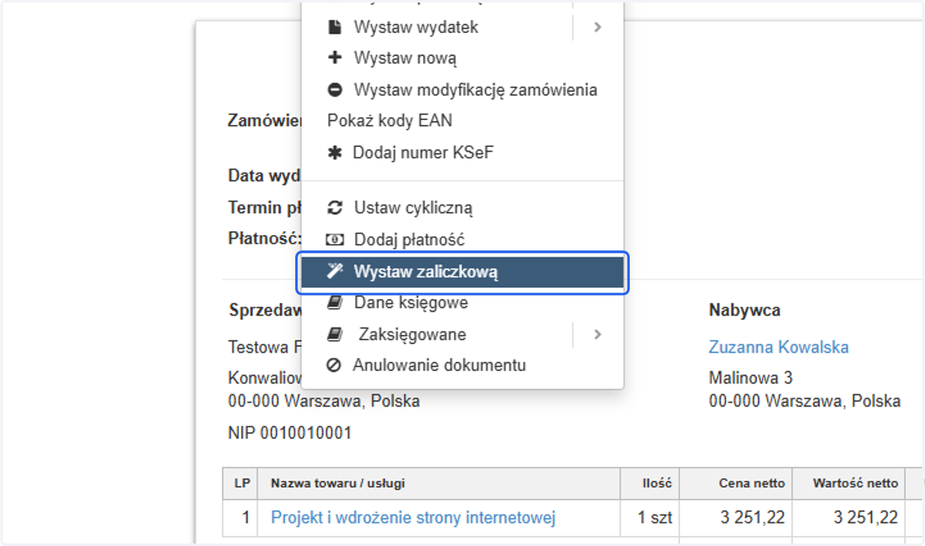925x546 pixels.
Task: Click the 1 szt quantity cell
Action: tap(655, 518)
